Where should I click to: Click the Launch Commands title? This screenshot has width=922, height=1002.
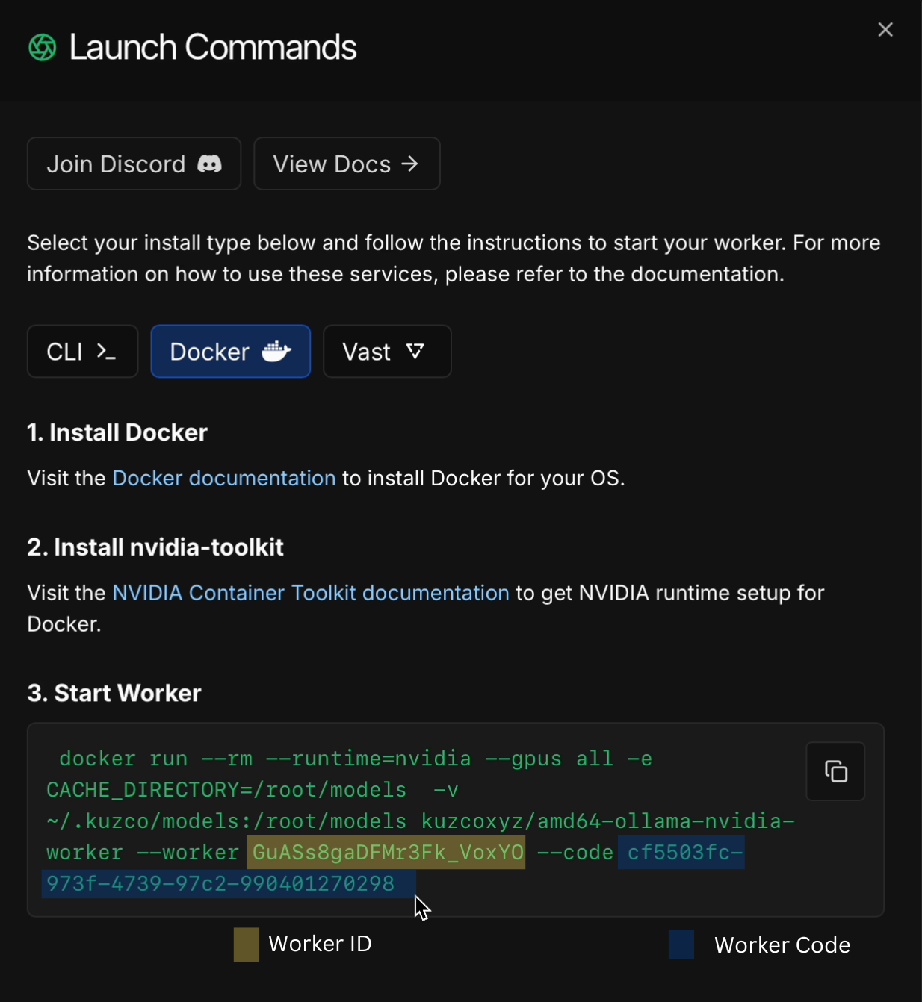[213, 48]
